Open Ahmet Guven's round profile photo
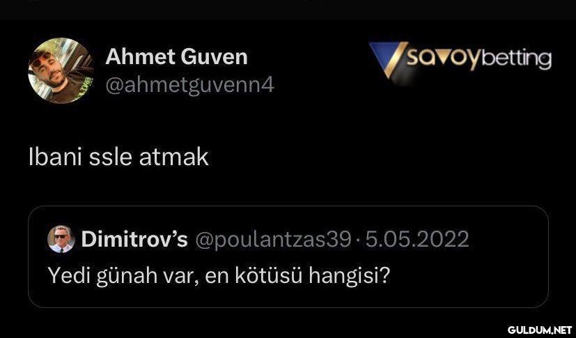The height and width of the screenshot is (338, 576). (x=61, y=70)
